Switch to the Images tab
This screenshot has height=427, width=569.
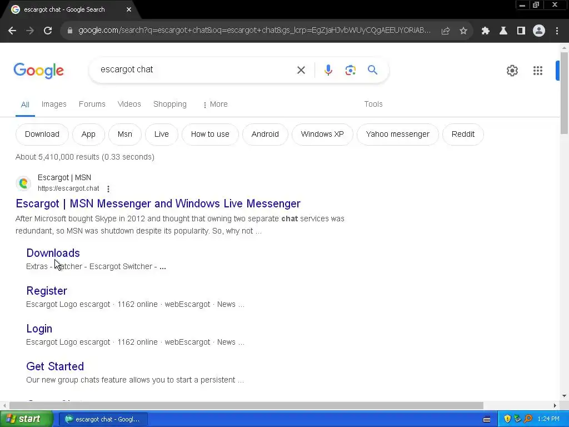click(x=54, y=104)
